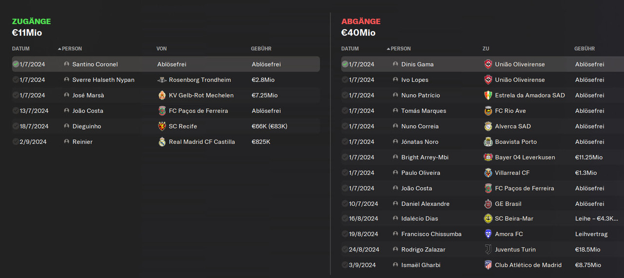Toggle the checkmark for Rodrigo Zalazar row

click(x=345, y=250)
